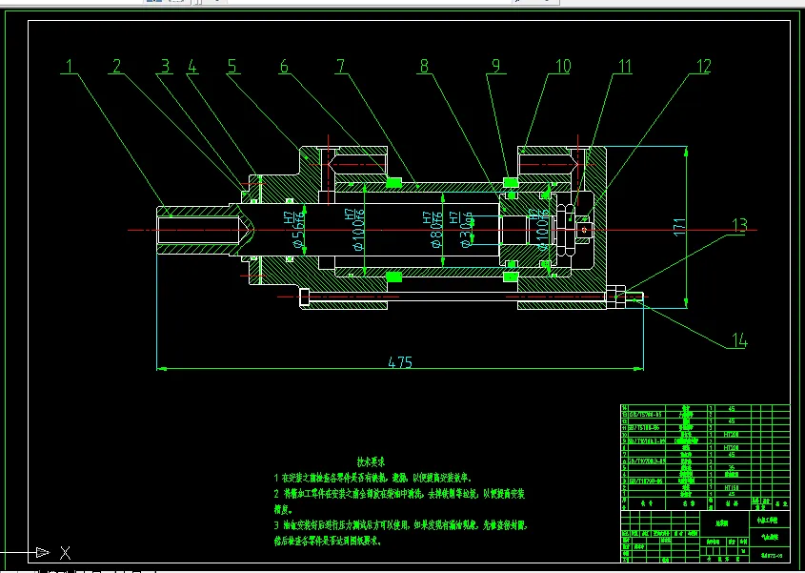Viewport: 805px width, 573px height.
Task: Click part callout number 7
Action: click(340, 67)
